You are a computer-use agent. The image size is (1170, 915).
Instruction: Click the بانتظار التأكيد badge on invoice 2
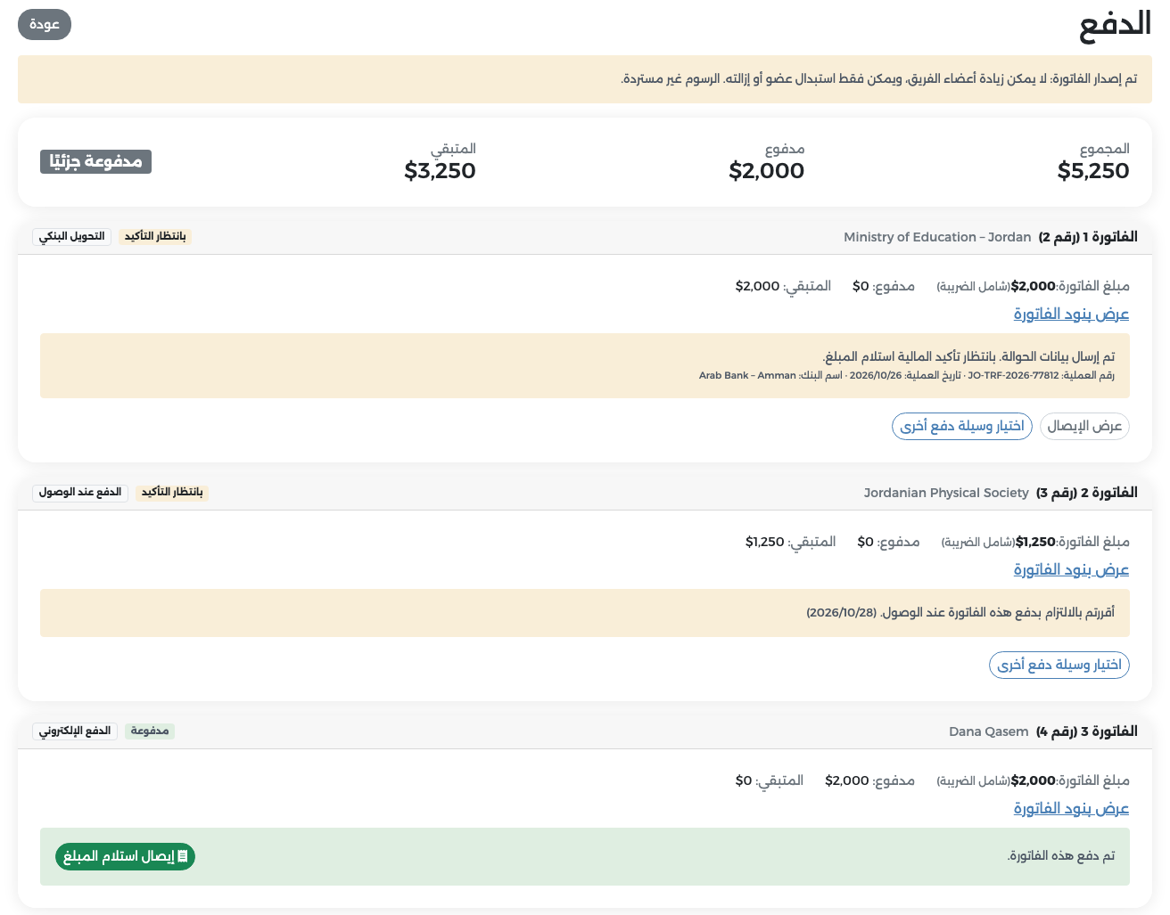click(x=172, y=492)
